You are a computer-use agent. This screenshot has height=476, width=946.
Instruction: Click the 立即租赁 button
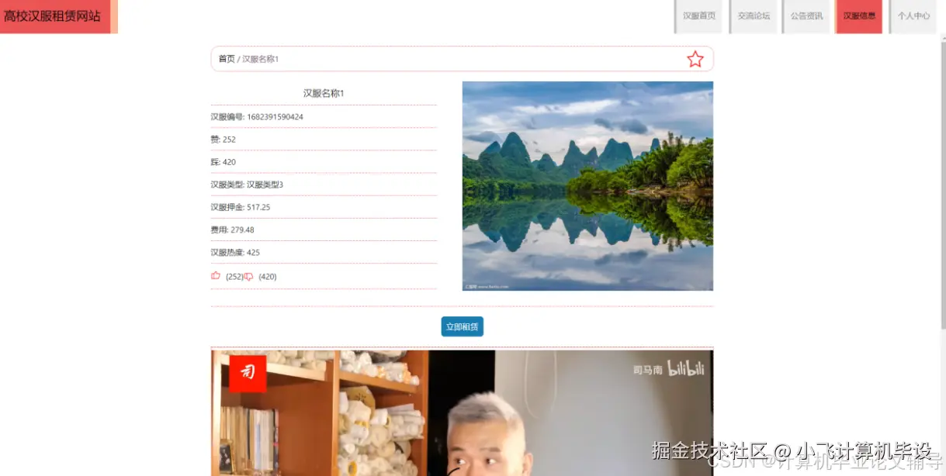tap(462, 326)
